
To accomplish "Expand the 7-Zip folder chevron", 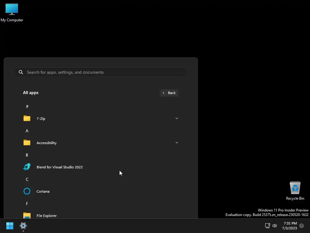I will [x=177, y=118].
